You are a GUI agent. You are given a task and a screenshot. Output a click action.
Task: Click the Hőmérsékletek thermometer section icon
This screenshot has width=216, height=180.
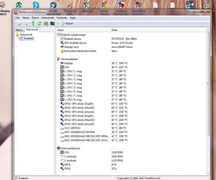click(58, 59)
